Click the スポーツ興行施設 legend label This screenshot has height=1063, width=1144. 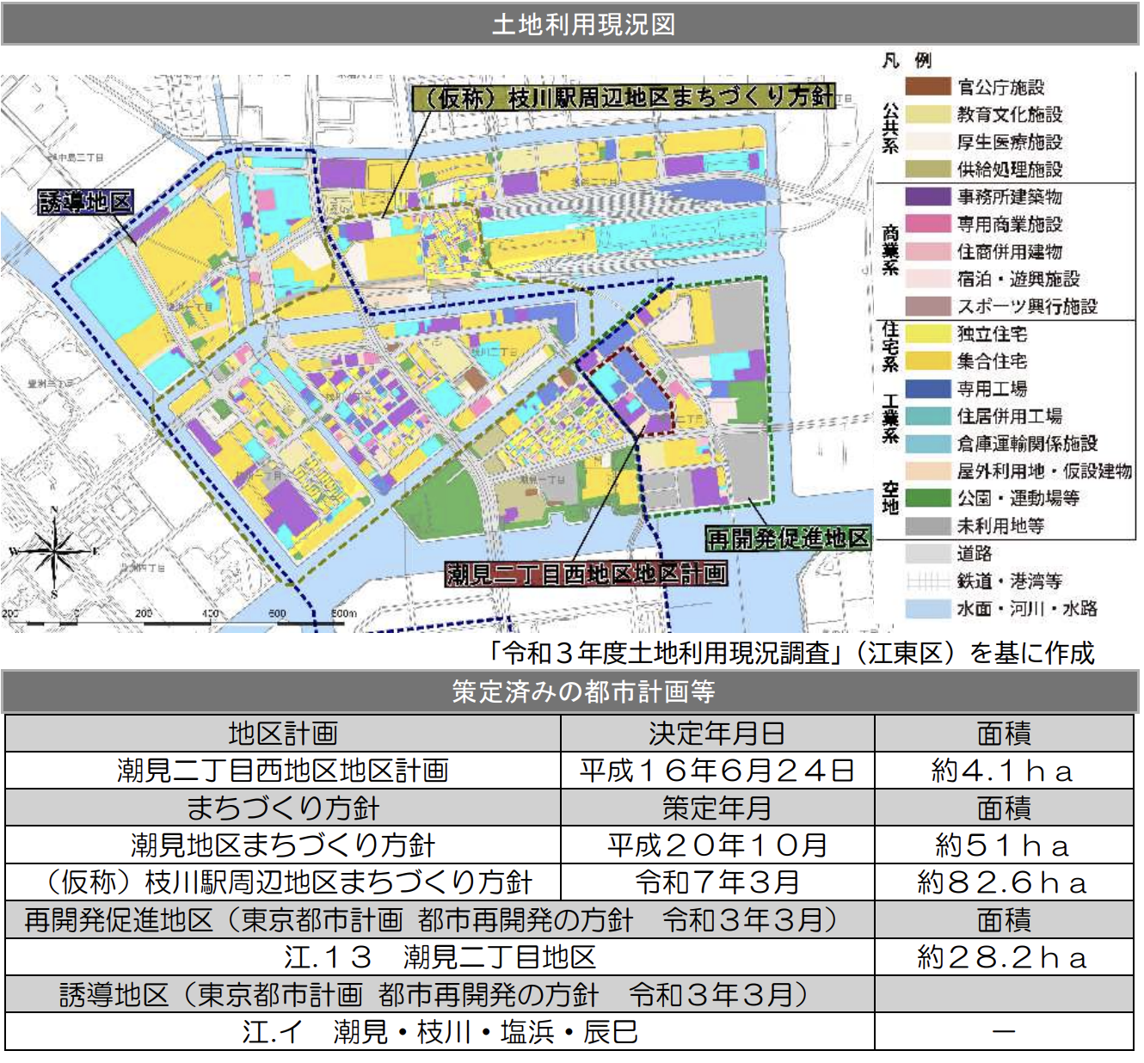[1027, 306]
